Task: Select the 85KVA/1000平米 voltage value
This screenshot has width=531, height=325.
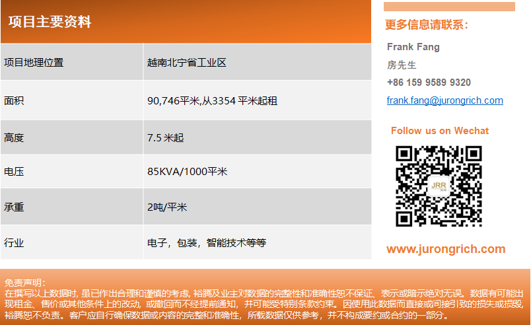Action: click(188, 172)
